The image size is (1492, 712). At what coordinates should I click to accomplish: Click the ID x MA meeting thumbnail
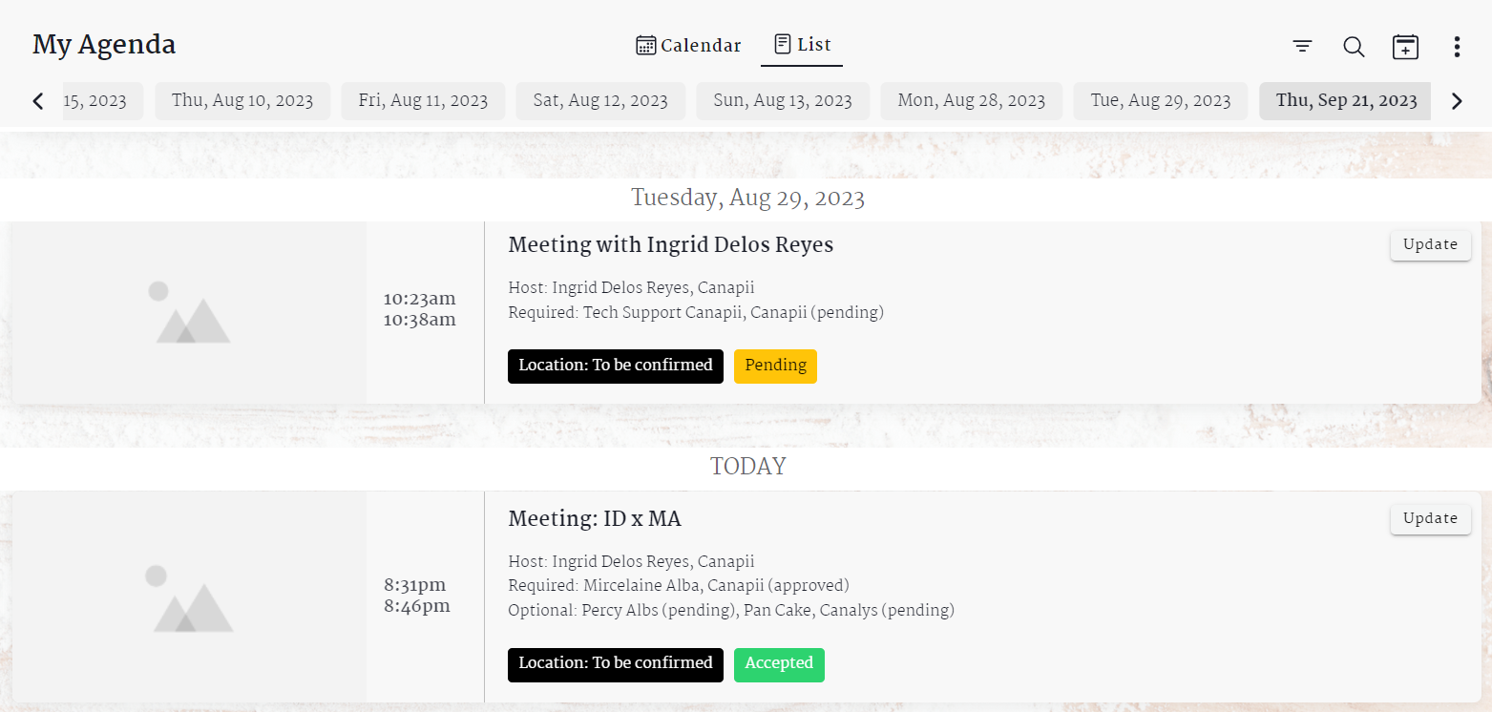(189, 597)
